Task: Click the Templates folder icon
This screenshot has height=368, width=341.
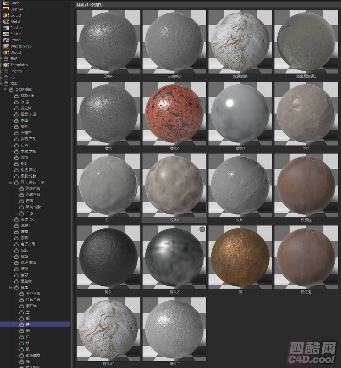Action: coord(6,65)
